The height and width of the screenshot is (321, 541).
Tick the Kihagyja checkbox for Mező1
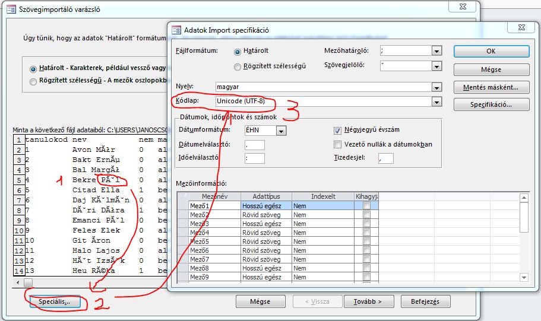pyautogui.click(x=366, y=206)
